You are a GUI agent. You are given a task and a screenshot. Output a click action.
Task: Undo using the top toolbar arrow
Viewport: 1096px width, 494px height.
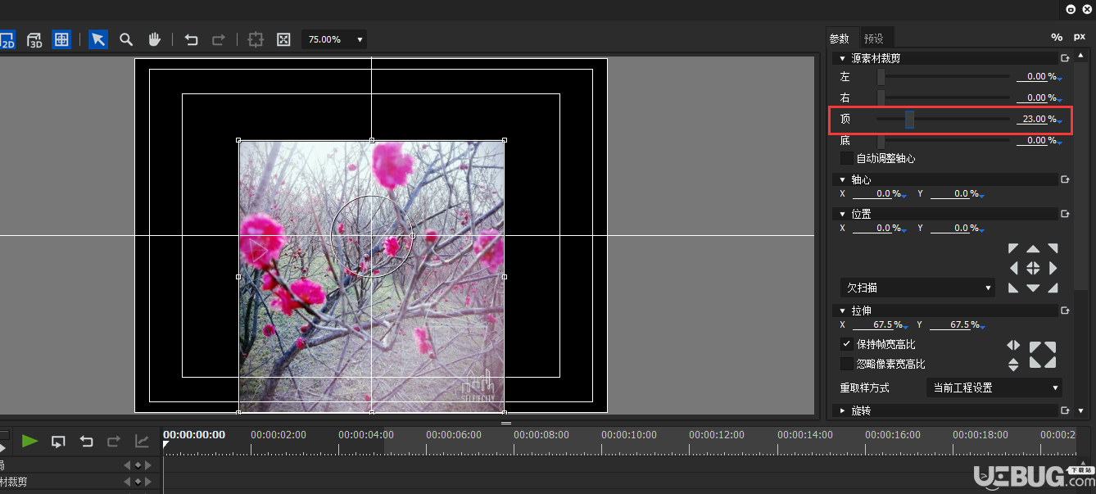(x=191, y=39)
